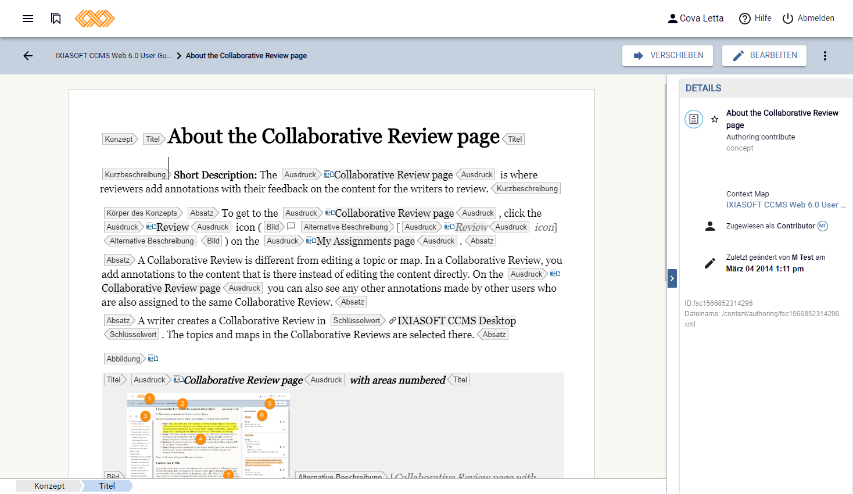Click the conref icon before Review term
The height and width of the screenshot is (494, 853).
click(x=151, y=227)
